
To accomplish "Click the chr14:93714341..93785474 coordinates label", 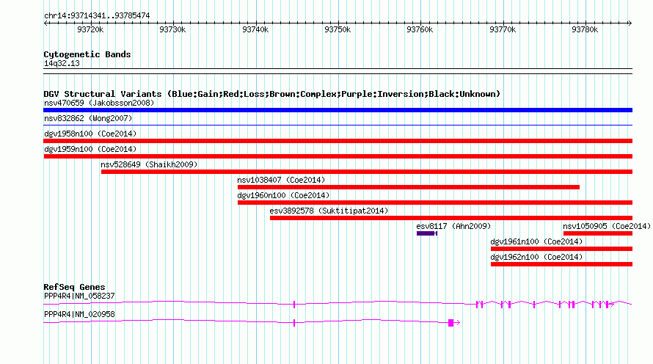I will click(97, 16).
